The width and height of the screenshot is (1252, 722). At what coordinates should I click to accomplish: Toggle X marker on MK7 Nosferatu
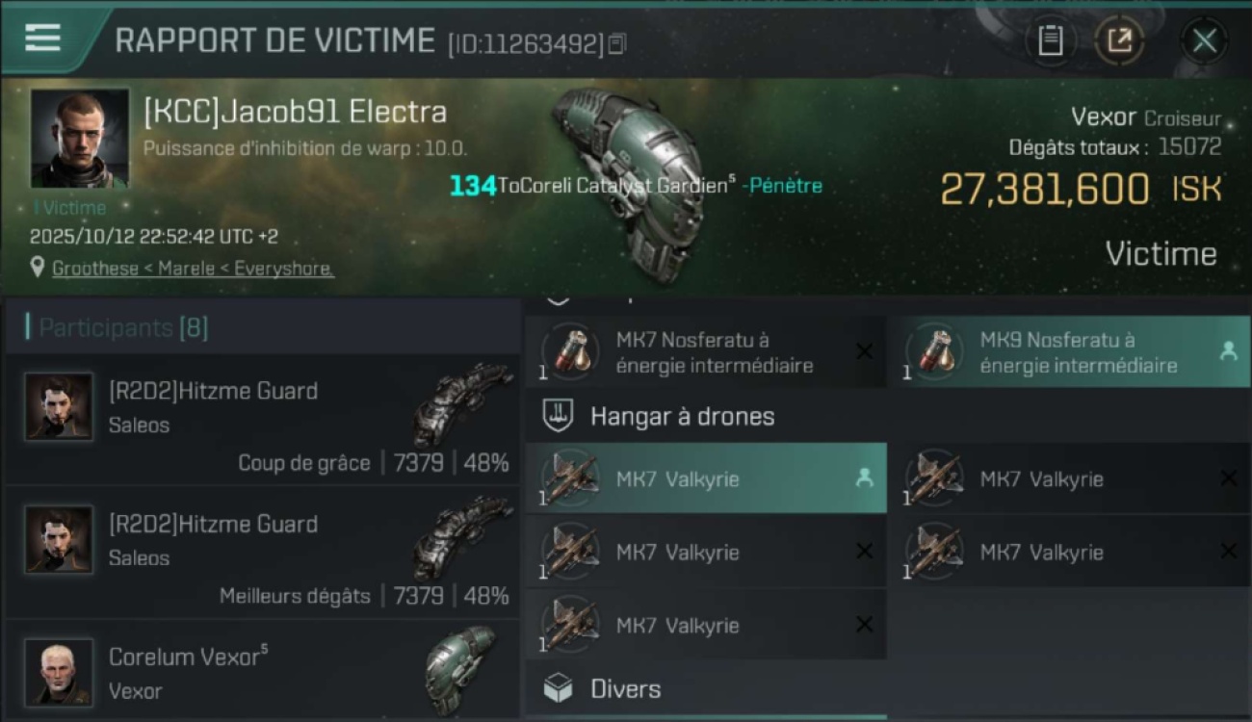pos(864,351)
